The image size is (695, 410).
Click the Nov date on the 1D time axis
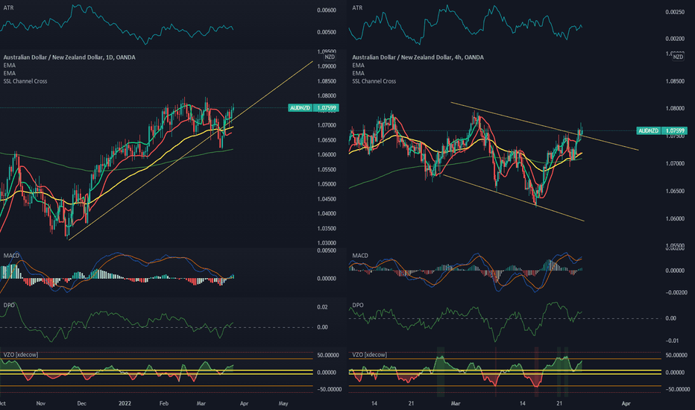[x=41, y=403]
